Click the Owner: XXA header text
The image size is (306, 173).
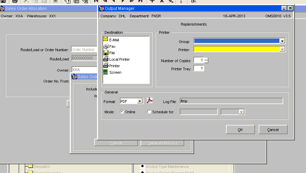click(x=12, y=16)
